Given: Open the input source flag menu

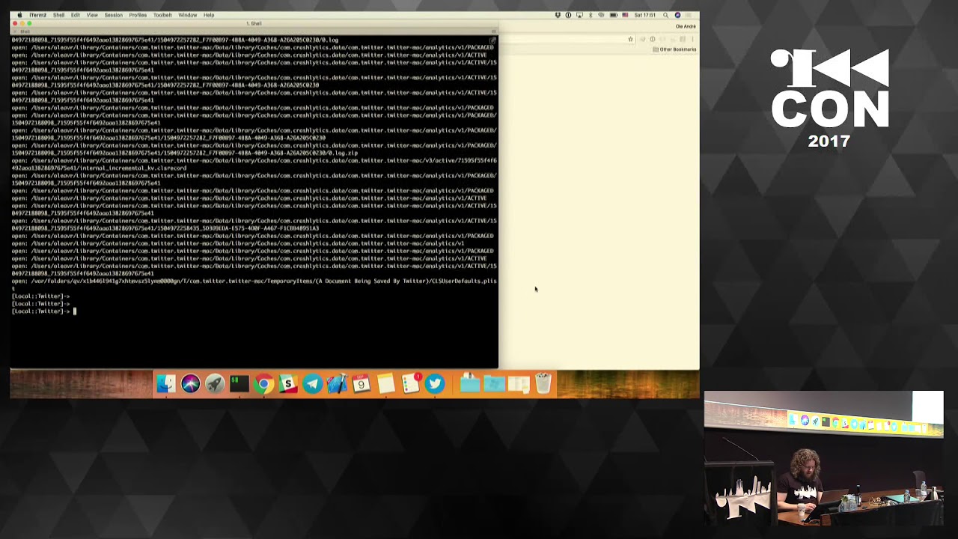Looking at the screenshot, I should click(625, 15).
